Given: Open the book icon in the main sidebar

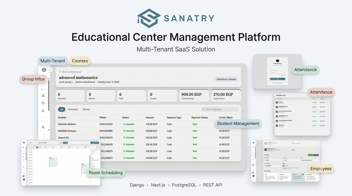Looking at the screenshot, I should coord(43,103).
